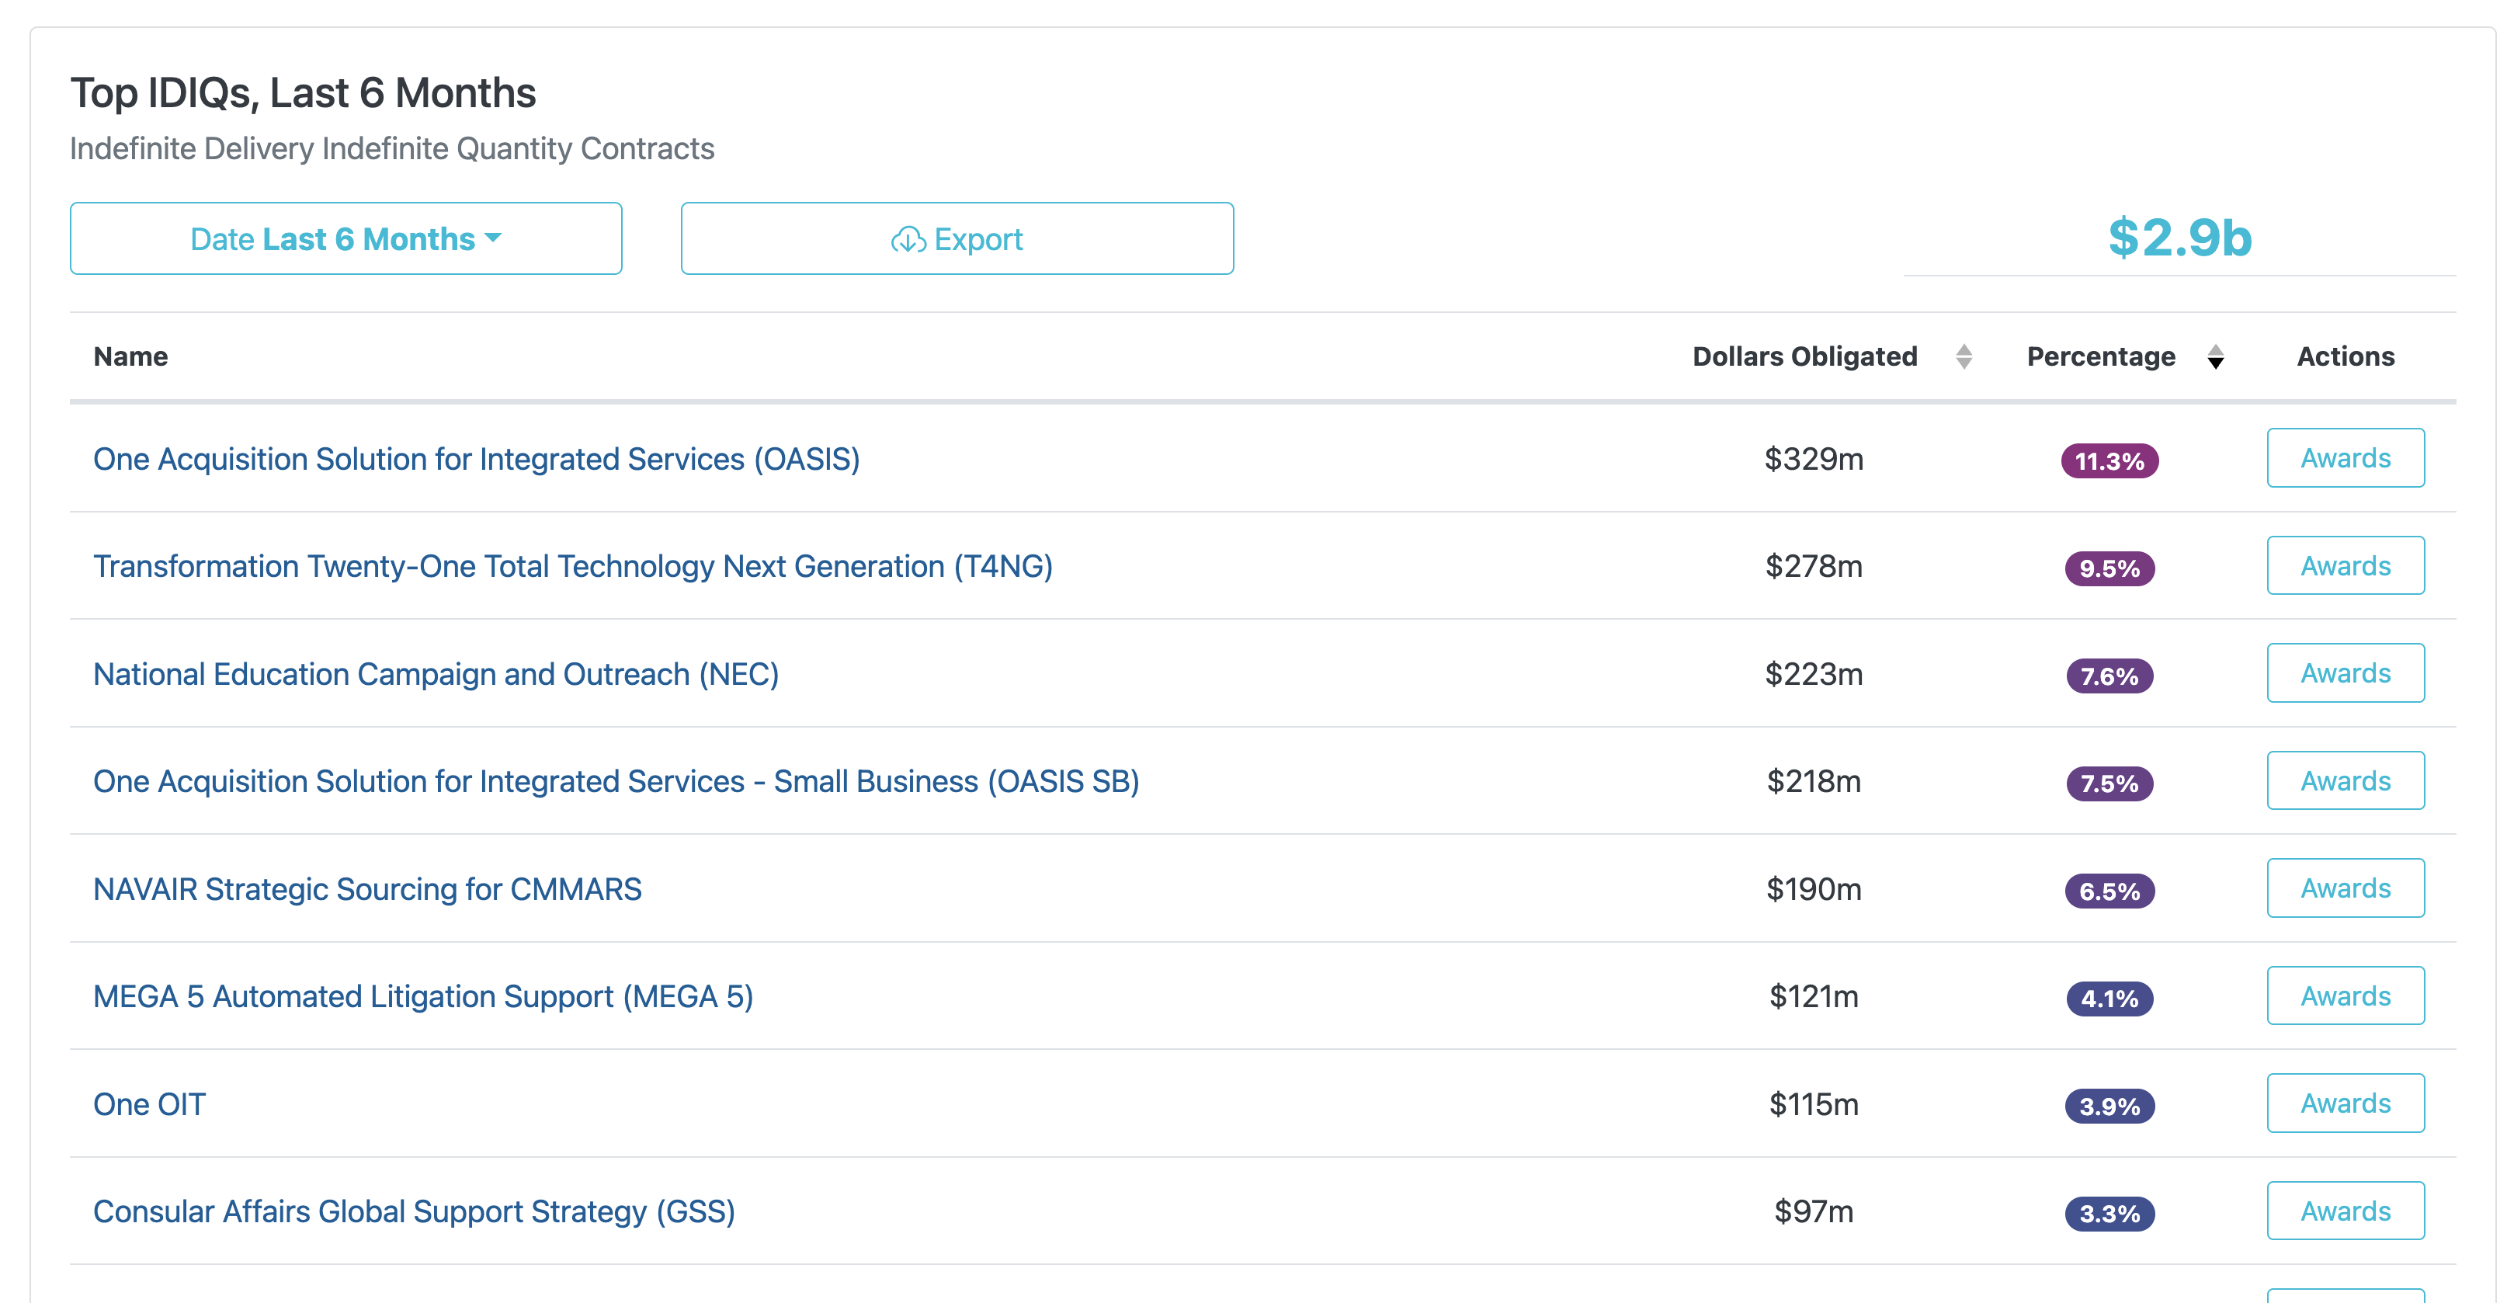Click the $223m dollars value
This screenshot has width=2514, height=1303.
pyautogui.click(x=1813, y=673)
